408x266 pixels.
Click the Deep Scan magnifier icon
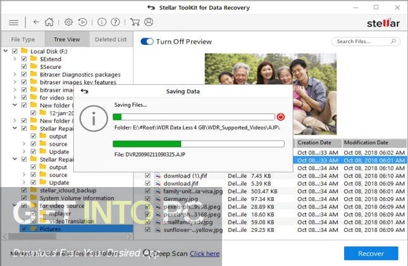[147, 253]
